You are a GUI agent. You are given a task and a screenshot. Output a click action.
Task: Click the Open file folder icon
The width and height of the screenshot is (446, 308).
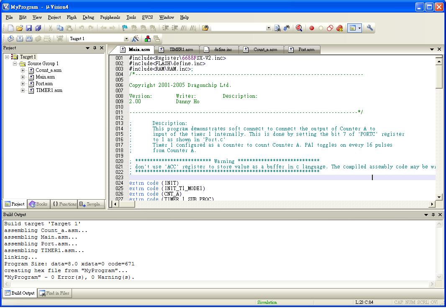[20, 28]
